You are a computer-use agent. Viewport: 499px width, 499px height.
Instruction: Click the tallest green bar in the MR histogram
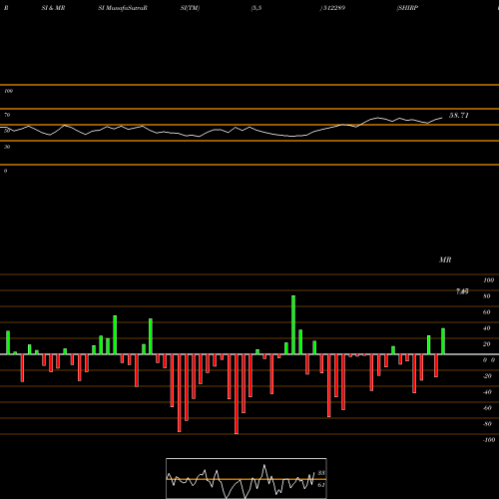pos(293,324)
